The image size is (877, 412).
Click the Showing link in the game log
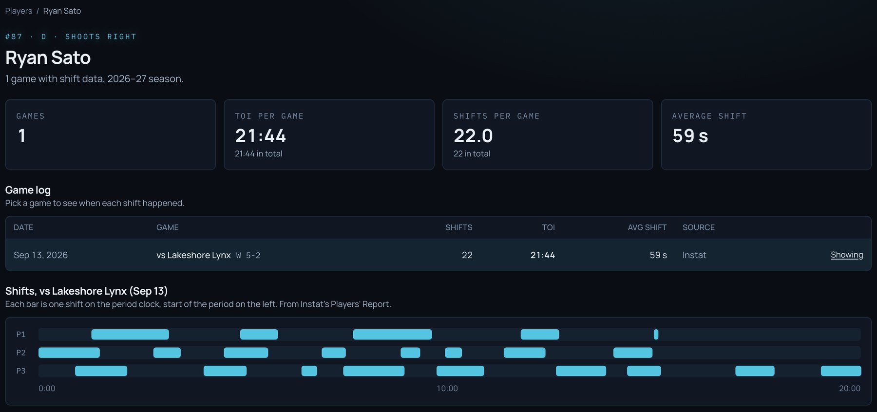[x=847, y=255]
